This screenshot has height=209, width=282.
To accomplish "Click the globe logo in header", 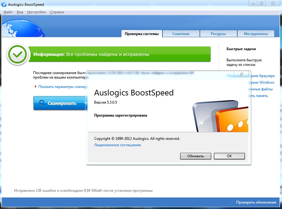I will [x=23, y=28].
